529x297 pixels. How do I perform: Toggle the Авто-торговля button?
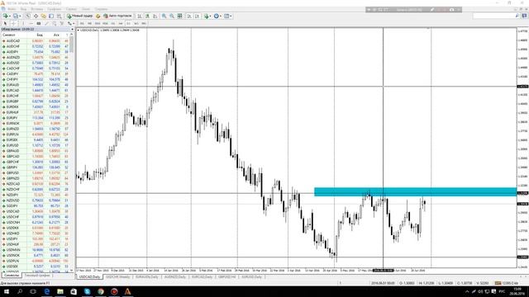[117, 16]
